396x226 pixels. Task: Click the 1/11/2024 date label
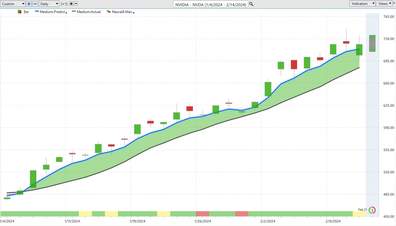[72, 221]
